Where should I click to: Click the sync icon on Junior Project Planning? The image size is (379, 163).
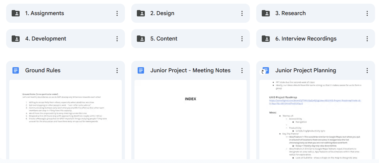[x=263, y=72]
